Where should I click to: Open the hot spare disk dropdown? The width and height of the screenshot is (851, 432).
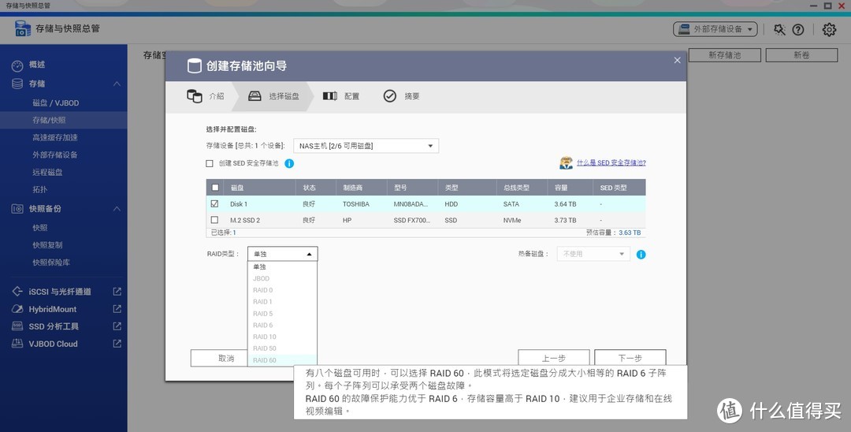593,254
